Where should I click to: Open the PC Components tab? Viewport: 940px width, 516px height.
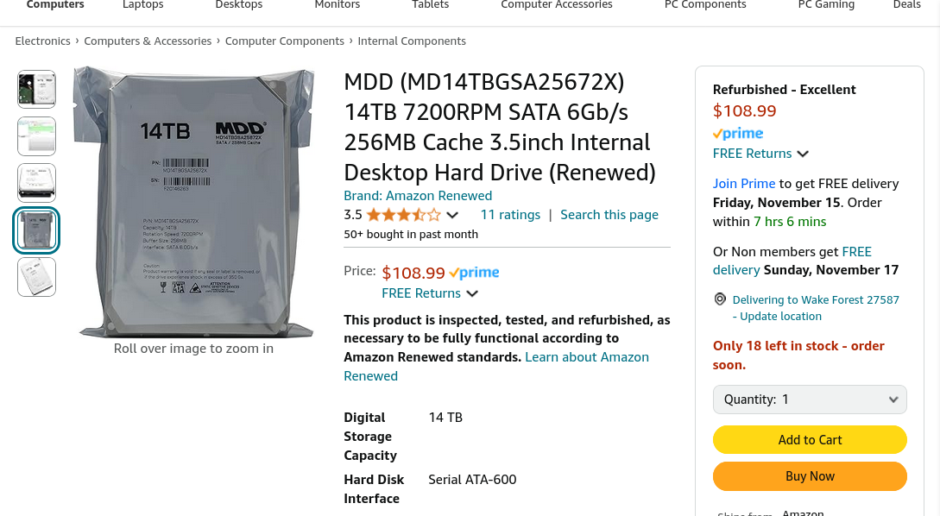[x=705, y=5]
